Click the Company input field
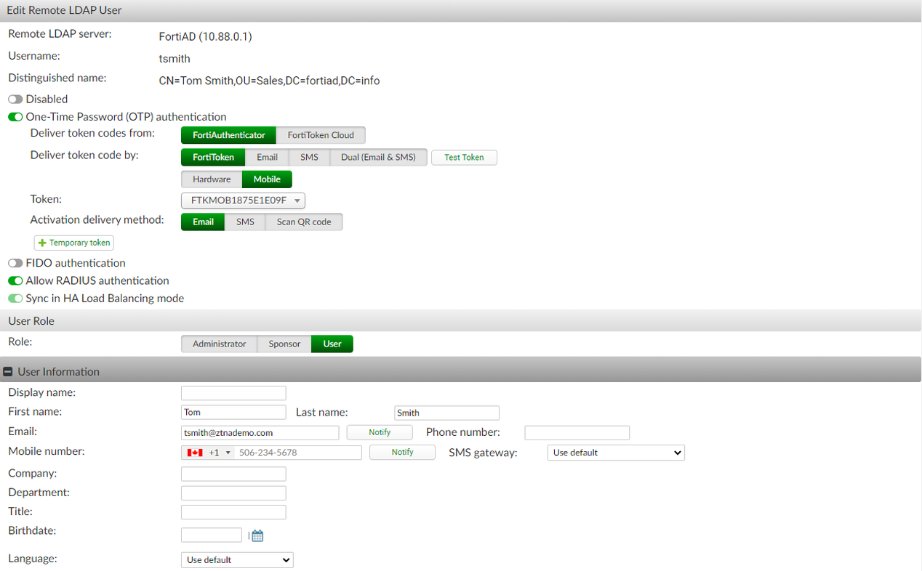 (233, 474)
